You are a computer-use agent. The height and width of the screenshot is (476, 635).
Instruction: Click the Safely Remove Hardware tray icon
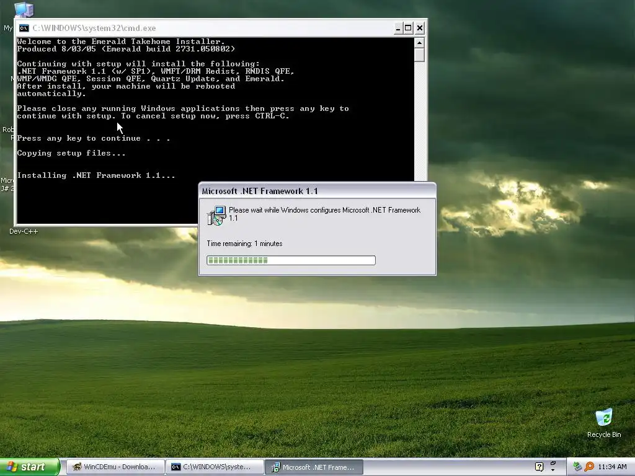577,467
